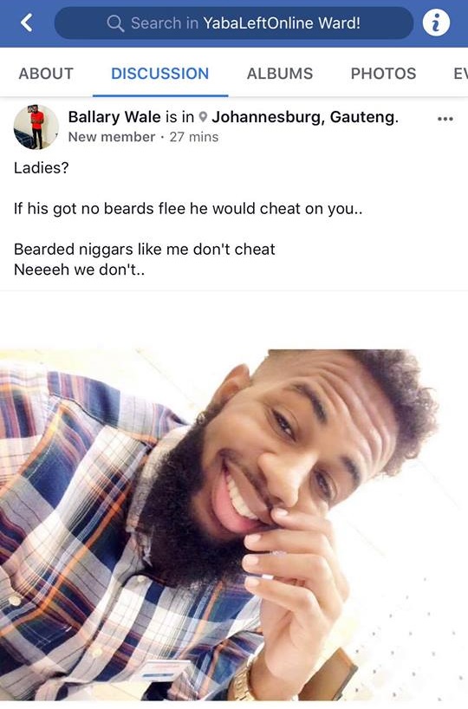Tap the location pin icon
Screen dimensions: 468x709
pos(204,117)
